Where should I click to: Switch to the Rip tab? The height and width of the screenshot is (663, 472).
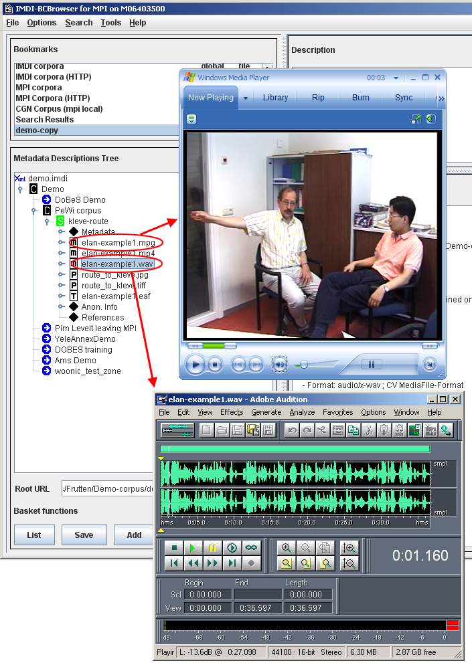click(318, 98)
